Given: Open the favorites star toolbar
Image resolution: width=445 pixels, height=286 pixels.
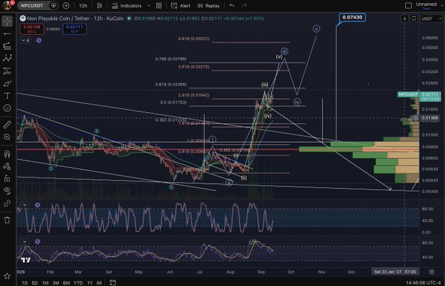Looking at the screenshot, I should click(x=7, y=276).
